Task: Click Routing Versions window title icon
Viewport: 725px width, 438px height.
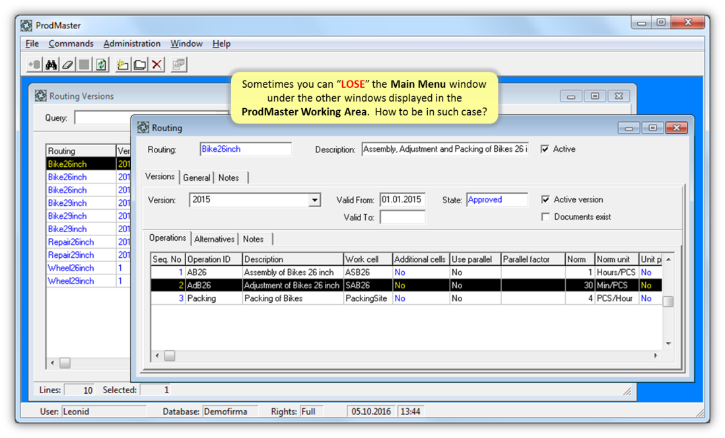Action: coord(41,96)
